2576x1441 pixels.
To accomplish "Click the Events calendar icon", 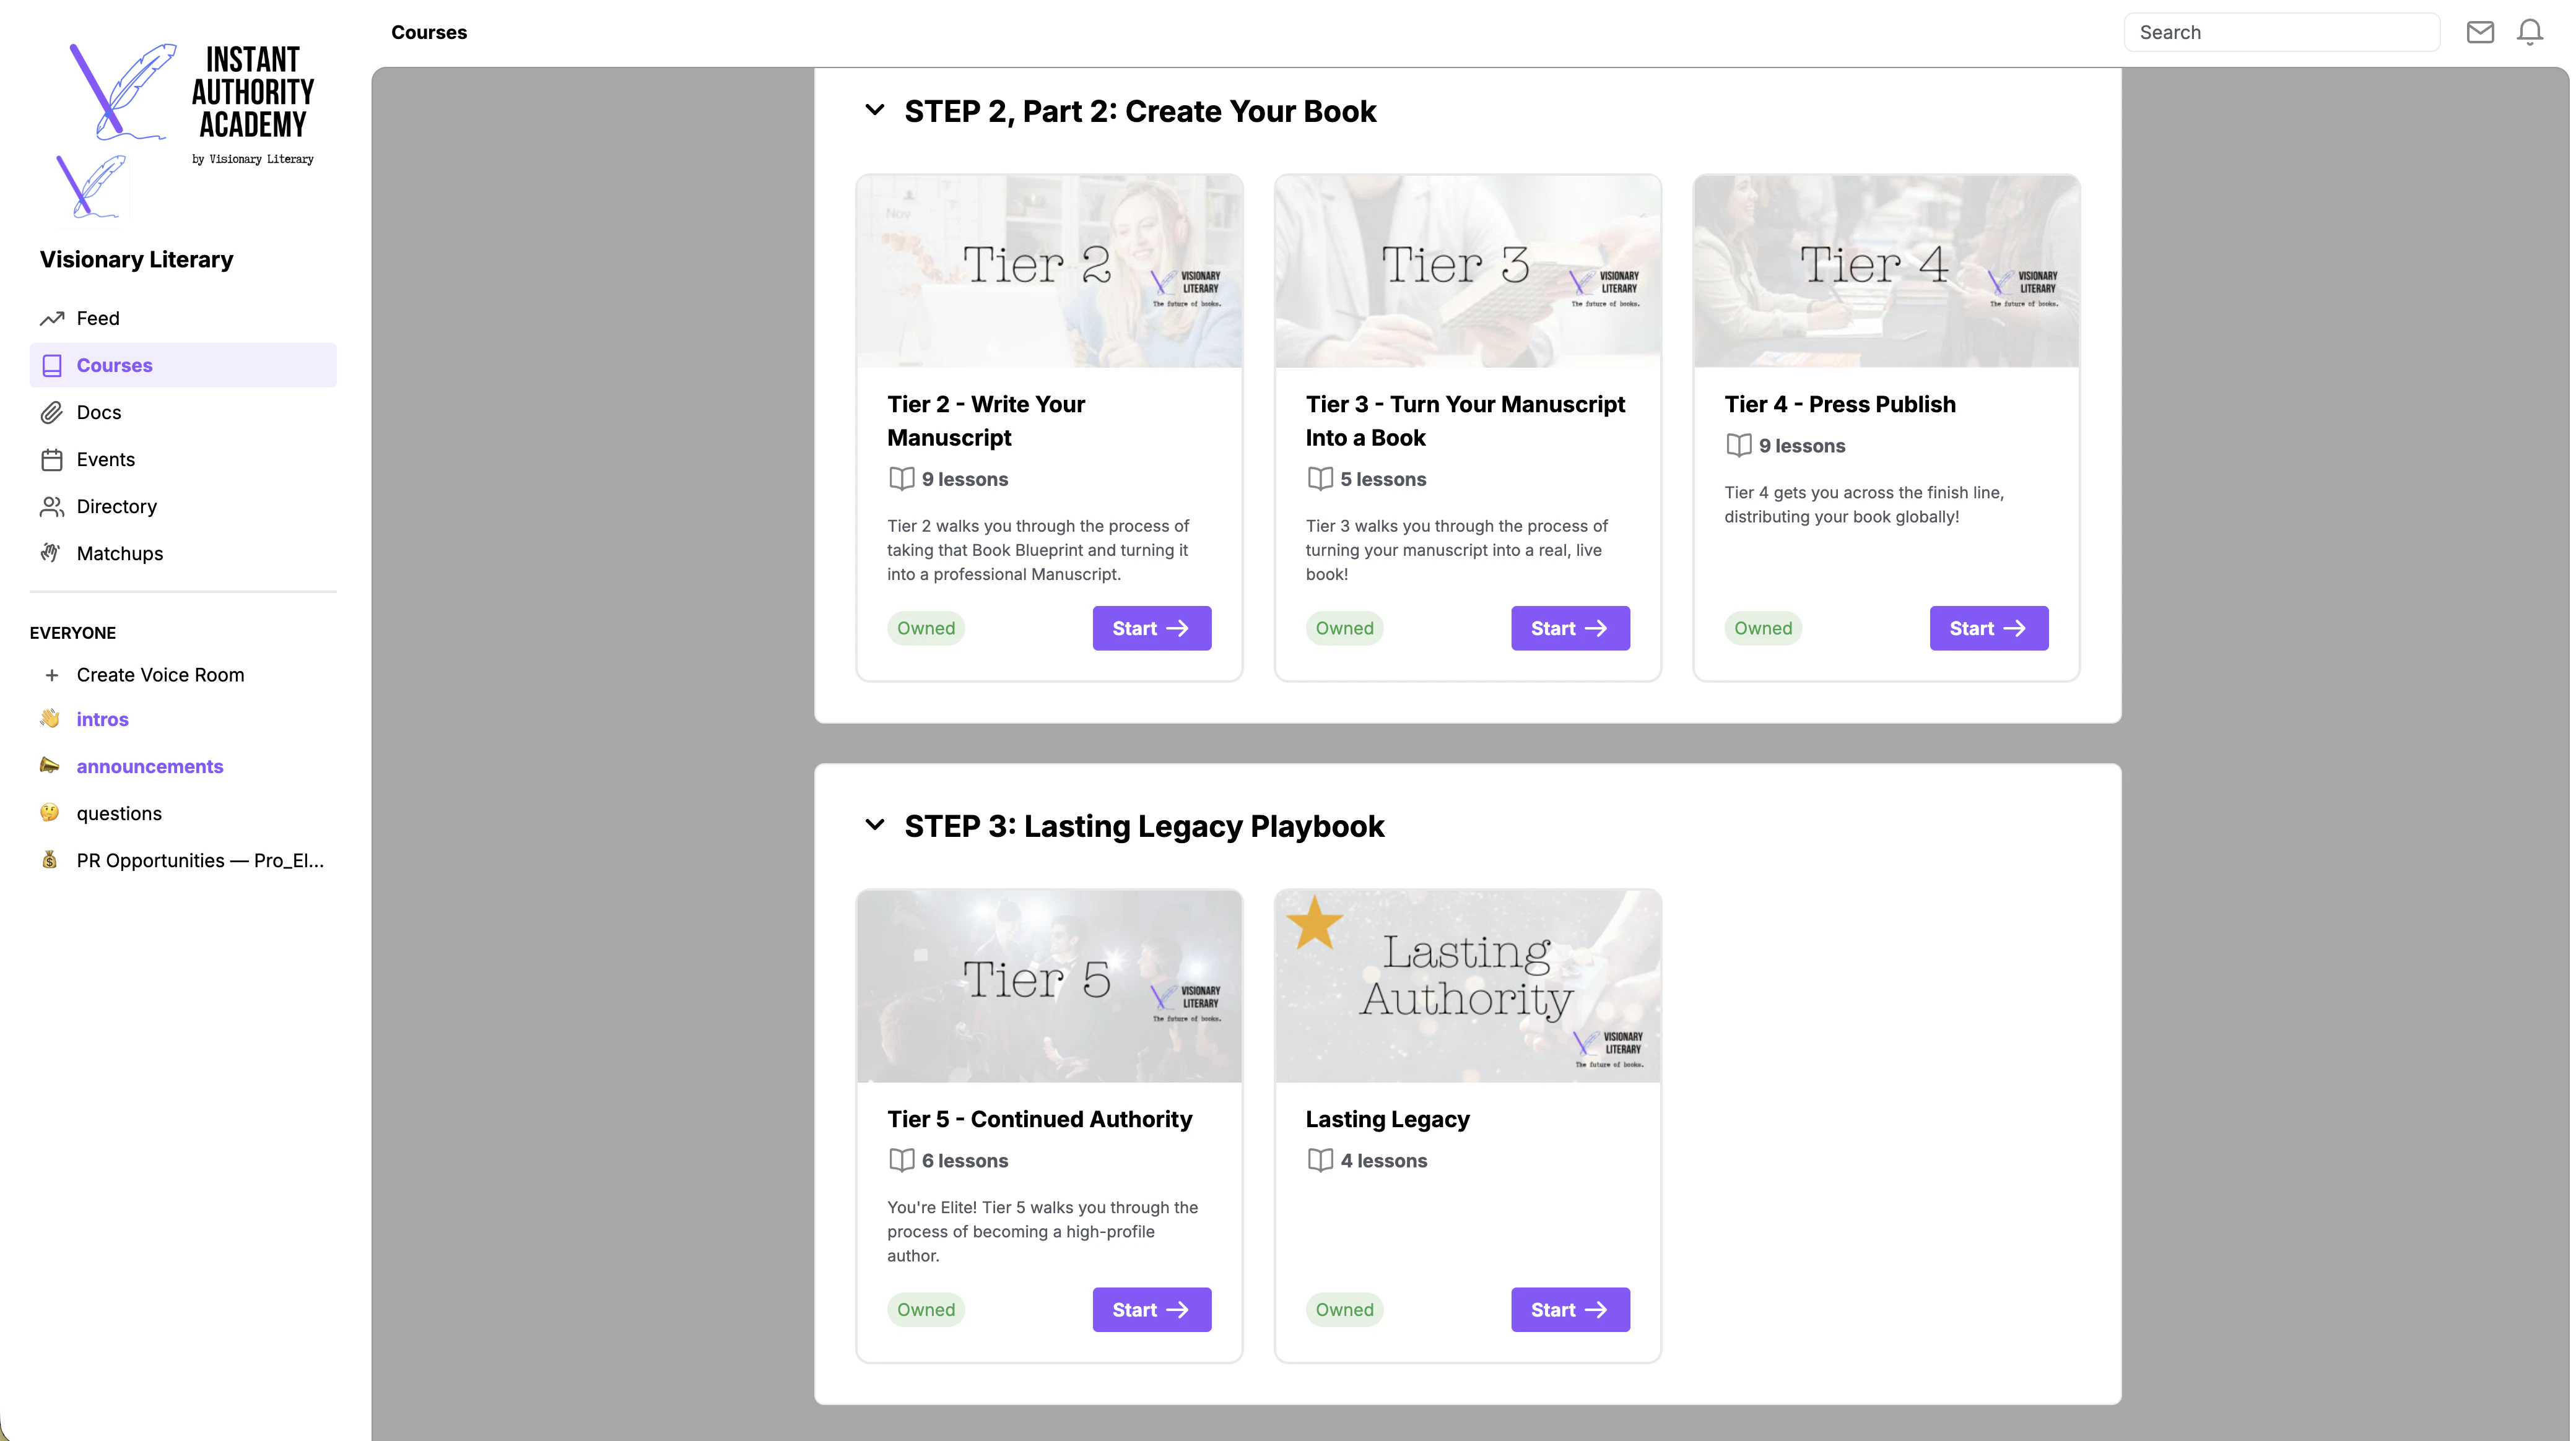I will [x=52, y=460].
